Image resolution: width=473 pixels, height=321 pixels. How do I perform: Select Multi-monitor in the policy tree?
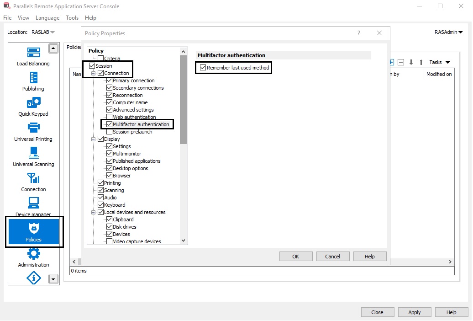pos(127,154)
